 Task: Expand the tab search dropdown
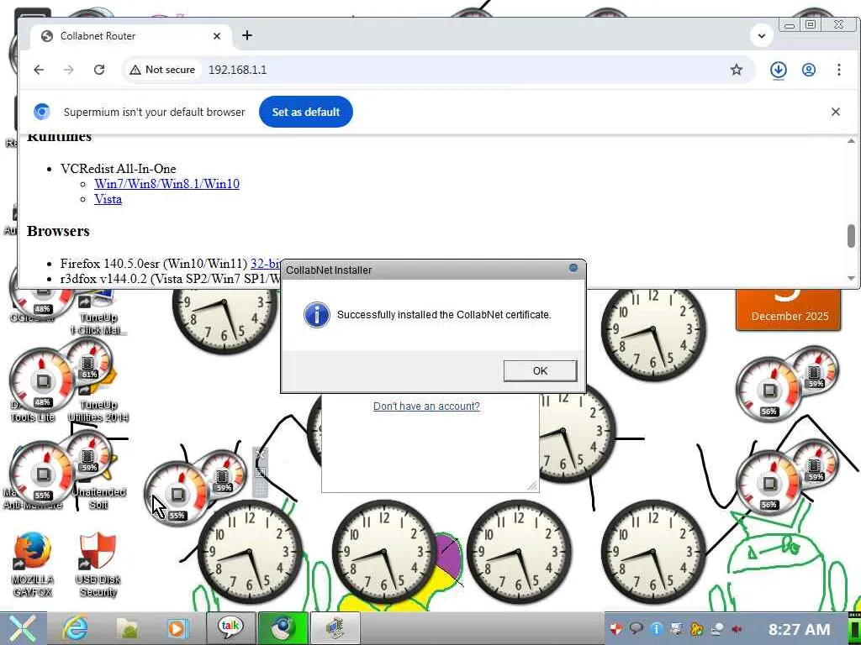coord(762,36)
